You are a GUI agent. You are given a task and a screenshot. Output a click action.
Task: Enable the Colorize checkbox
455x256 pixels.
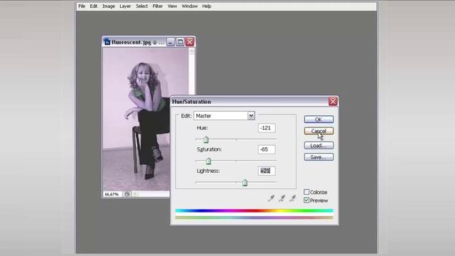[306, 192]
